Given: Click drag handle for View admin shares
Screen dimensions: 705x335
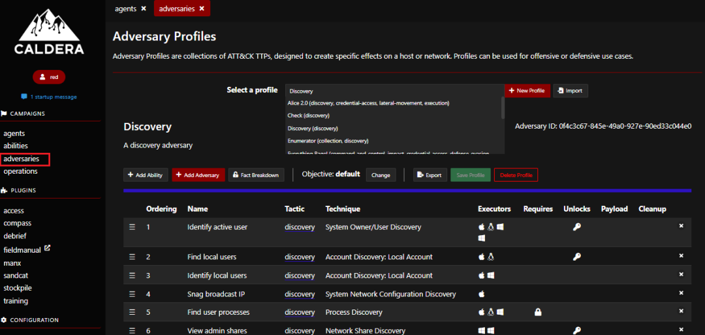Looking at the screenshot, I should click(x=132, y=330).
